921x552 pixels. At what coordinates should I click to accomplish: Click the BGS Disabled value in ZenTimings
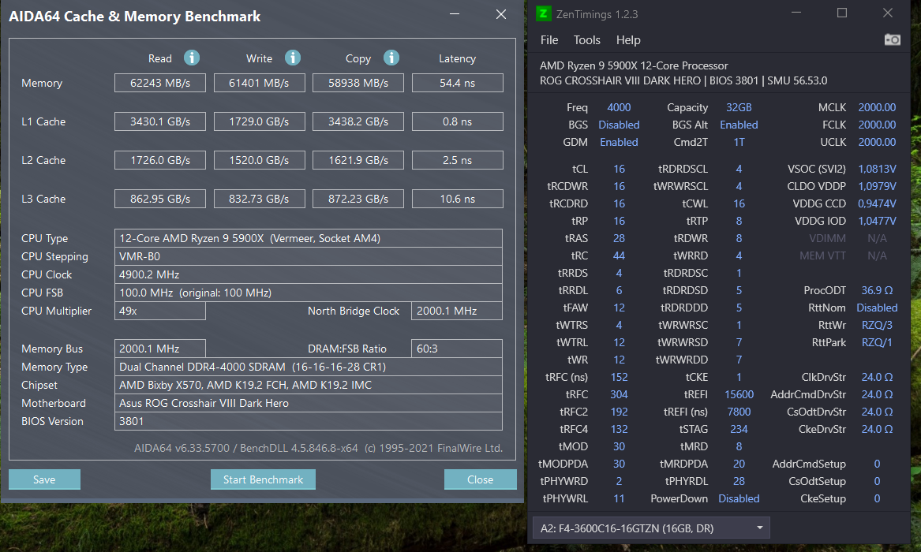[x=619, y=125]
